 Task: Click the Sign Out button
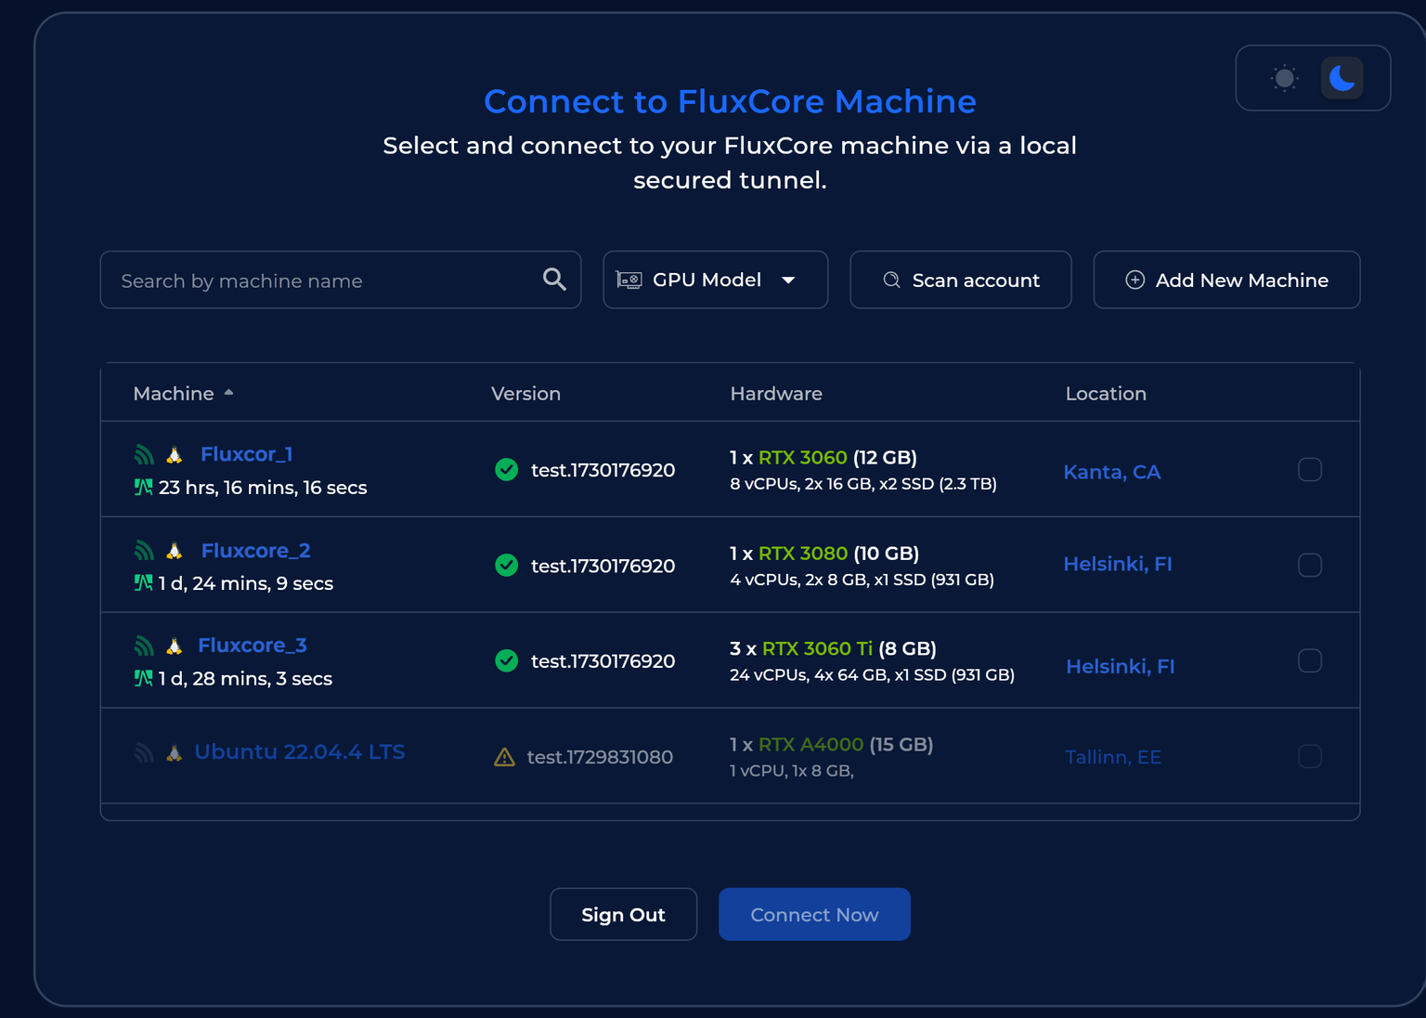coord(623,914)
